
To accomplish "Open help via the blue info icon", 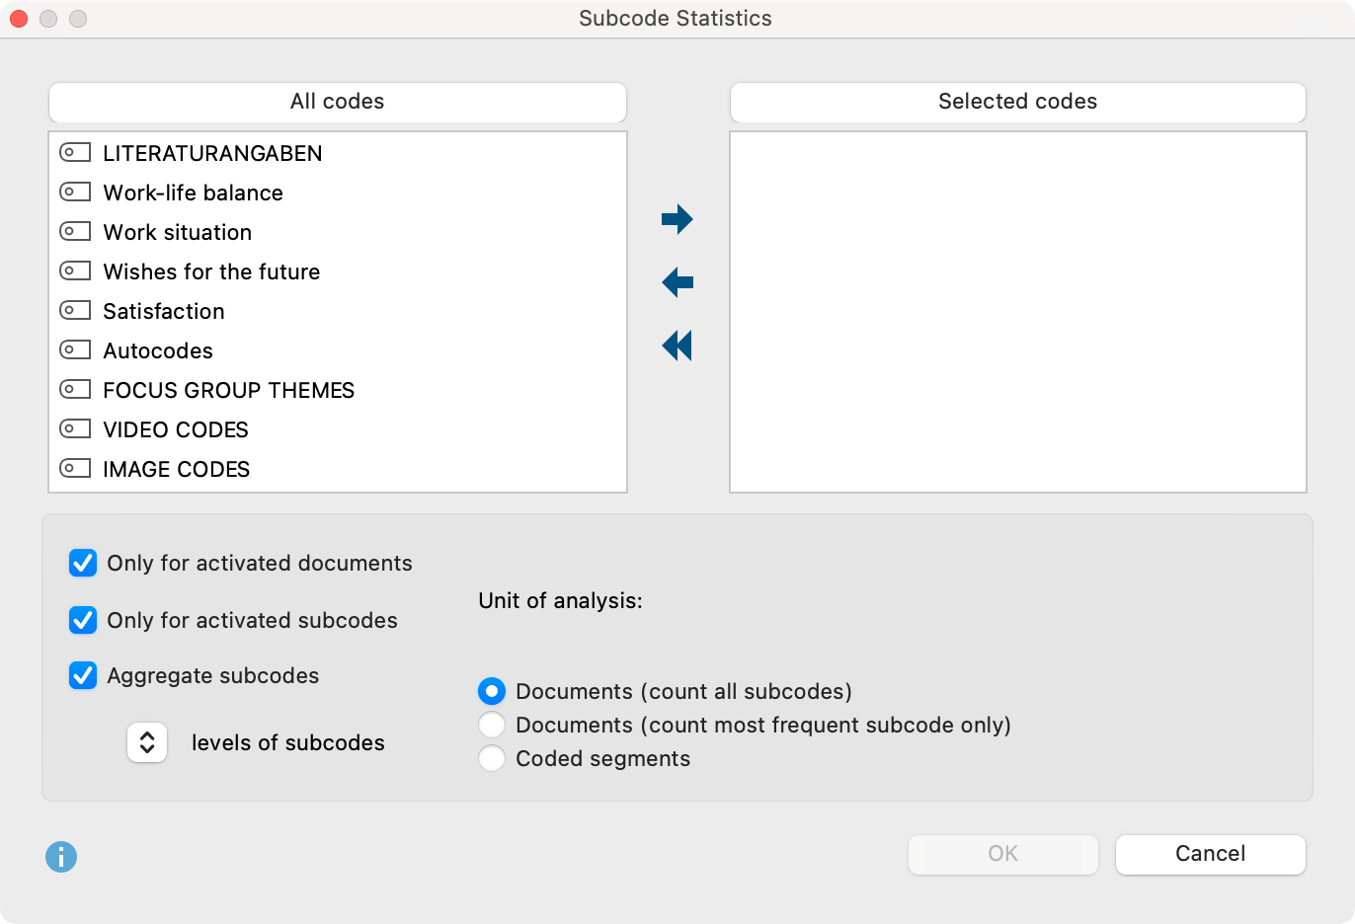I will click(61, 856).
